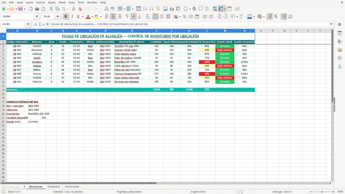This screenshot has width=345, height=194.
Task: Toggle Wrap Text
Action: tap(148, 17)
